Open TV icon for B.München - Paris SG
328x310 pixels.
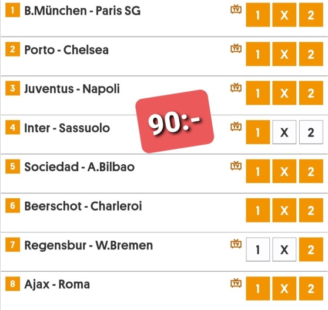[x=236, y=9]
